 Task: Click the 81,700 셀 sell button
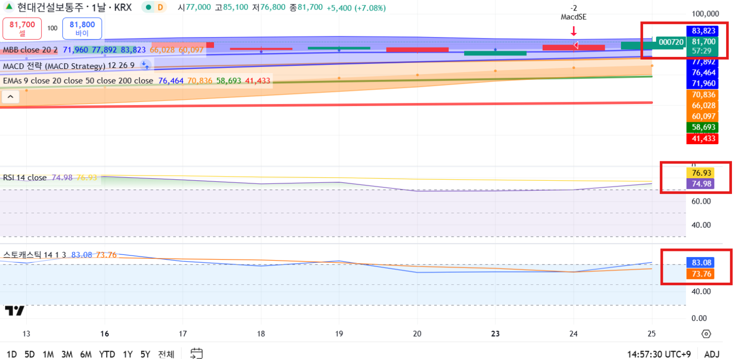pyautogui.click(x=22, y=29)
